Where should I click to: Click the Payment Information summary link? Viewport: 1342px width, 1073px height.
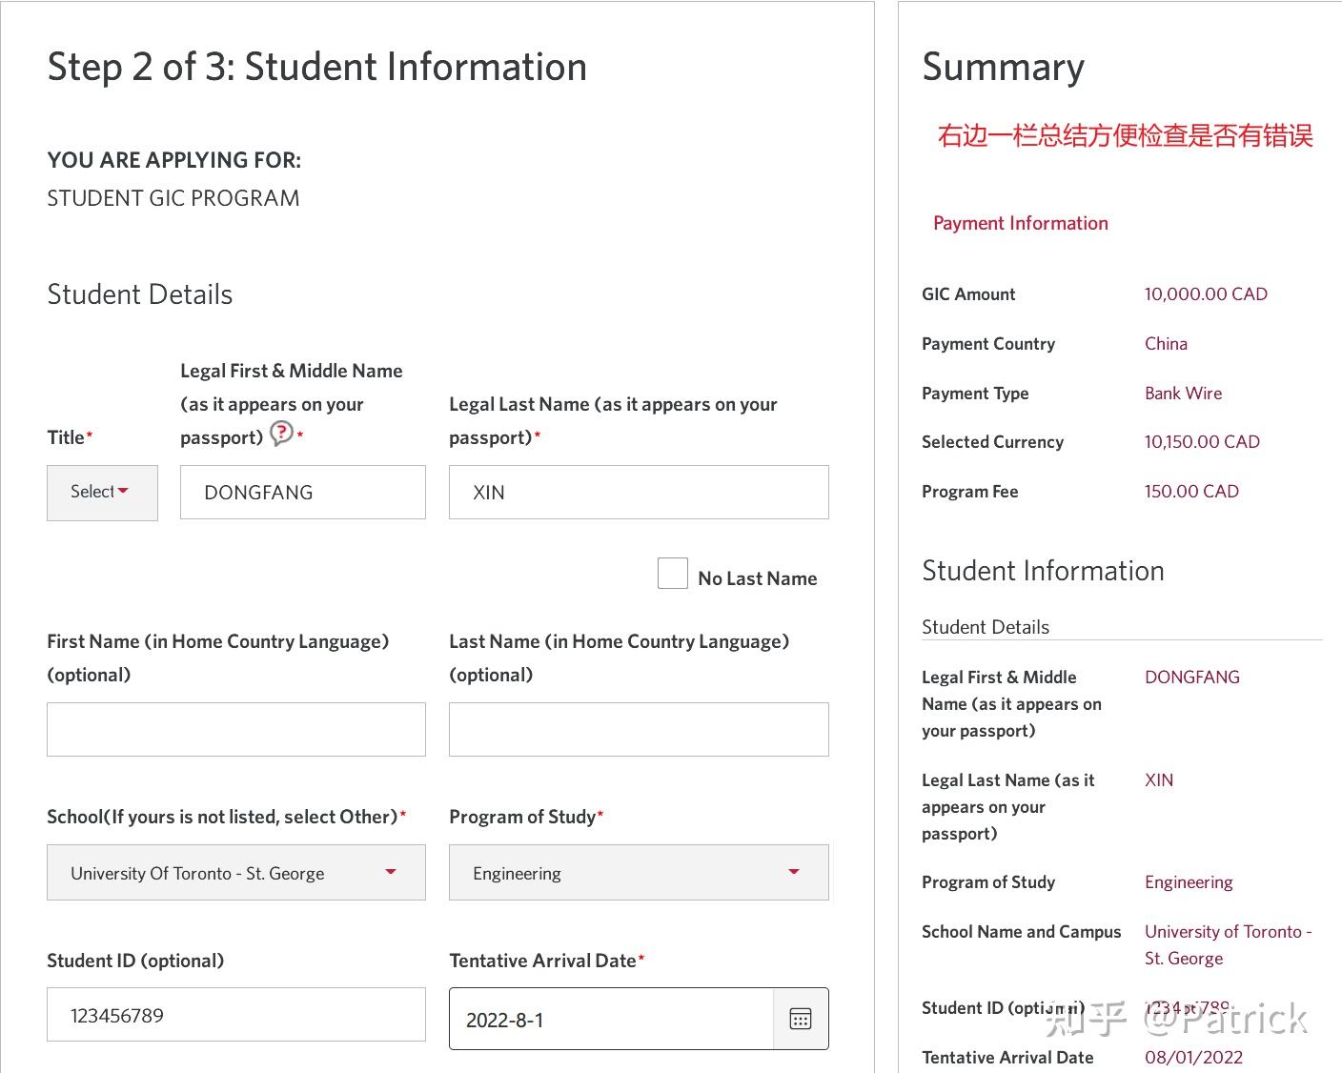tap(1020, 223)
